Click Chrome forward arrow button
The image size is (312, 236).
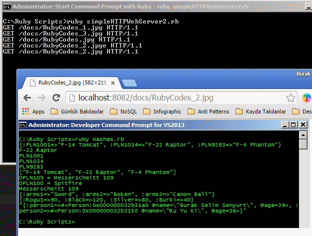coord(41,97)
